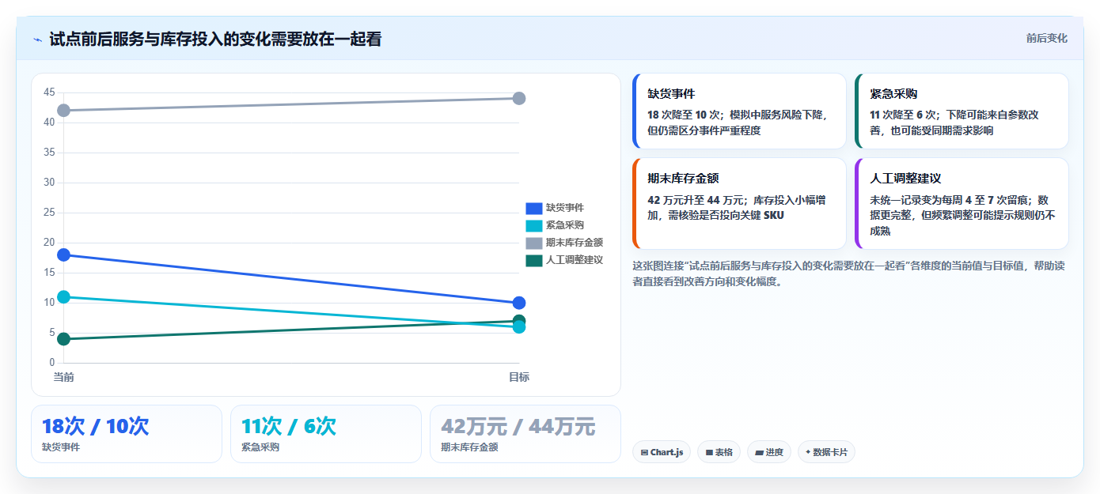1100x494 pixels.
Task: Click 人工调整建议 data point at 当前 (4)
Action: pyautogui.click(x=63, y=339)
